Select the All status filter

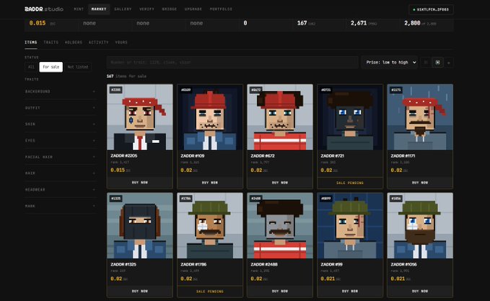[31, 67]
